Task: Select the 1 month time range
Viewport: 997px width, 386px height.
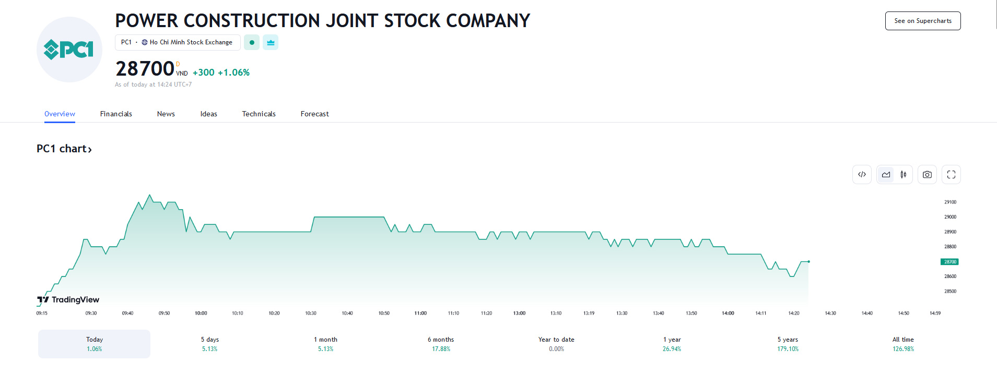Action: pos(325,344)
